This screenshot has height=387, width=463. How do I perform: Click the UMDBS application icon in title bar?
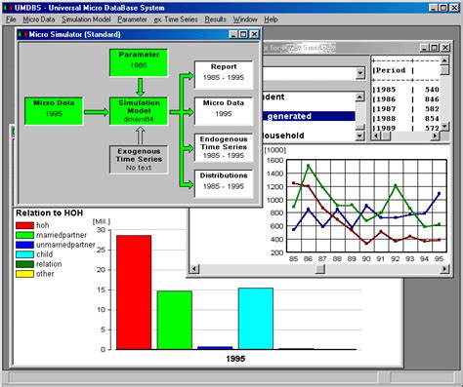(8, 8)
